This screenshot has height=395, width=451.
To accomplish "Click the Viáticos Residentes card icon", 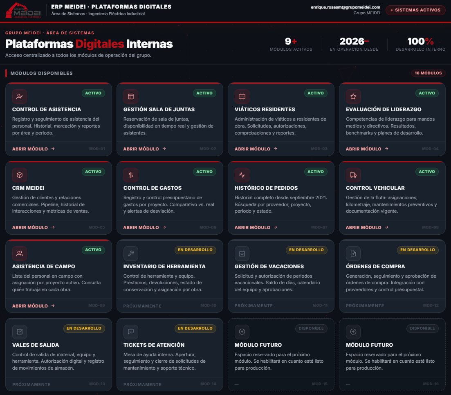I will tap(242, 97).
